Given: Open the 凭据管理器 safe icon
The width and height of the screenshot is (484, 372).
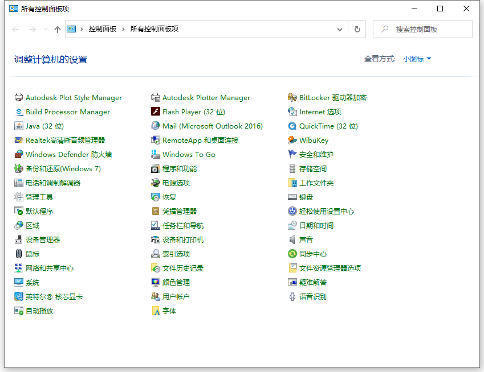Looking at the screenshot, I should [156, 211].
